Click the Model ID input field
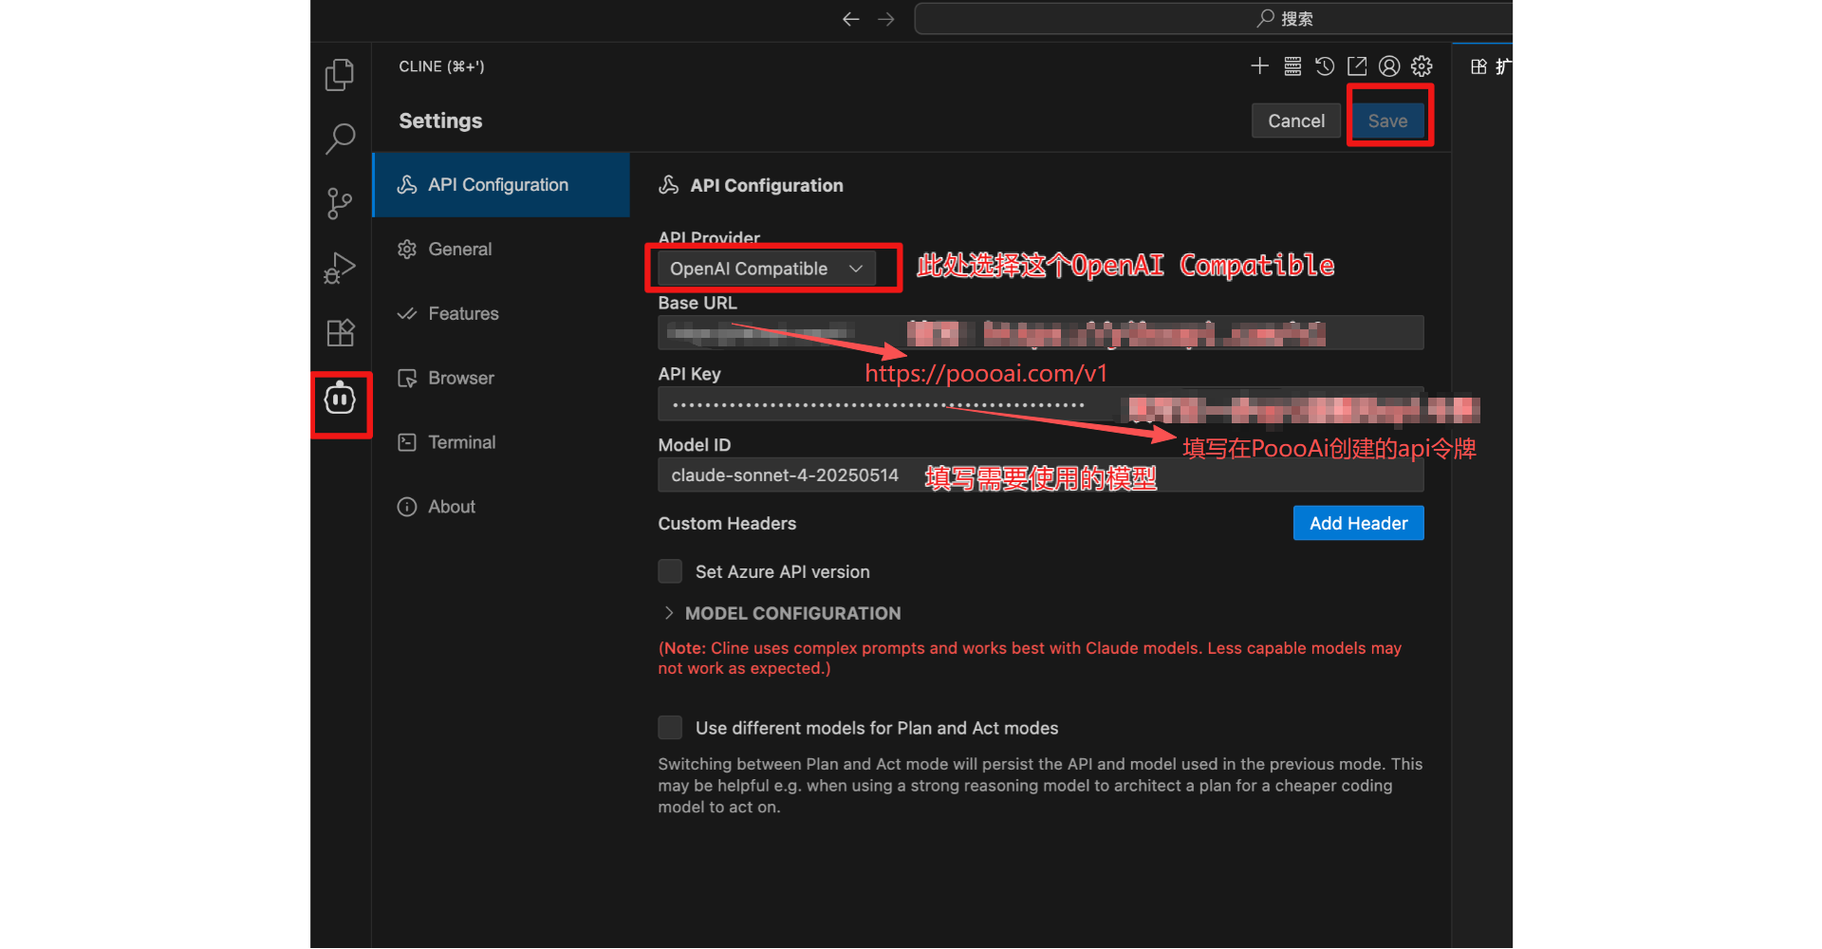The width and height of the screenshot is (1822, 949). [x=1039, y=475]
